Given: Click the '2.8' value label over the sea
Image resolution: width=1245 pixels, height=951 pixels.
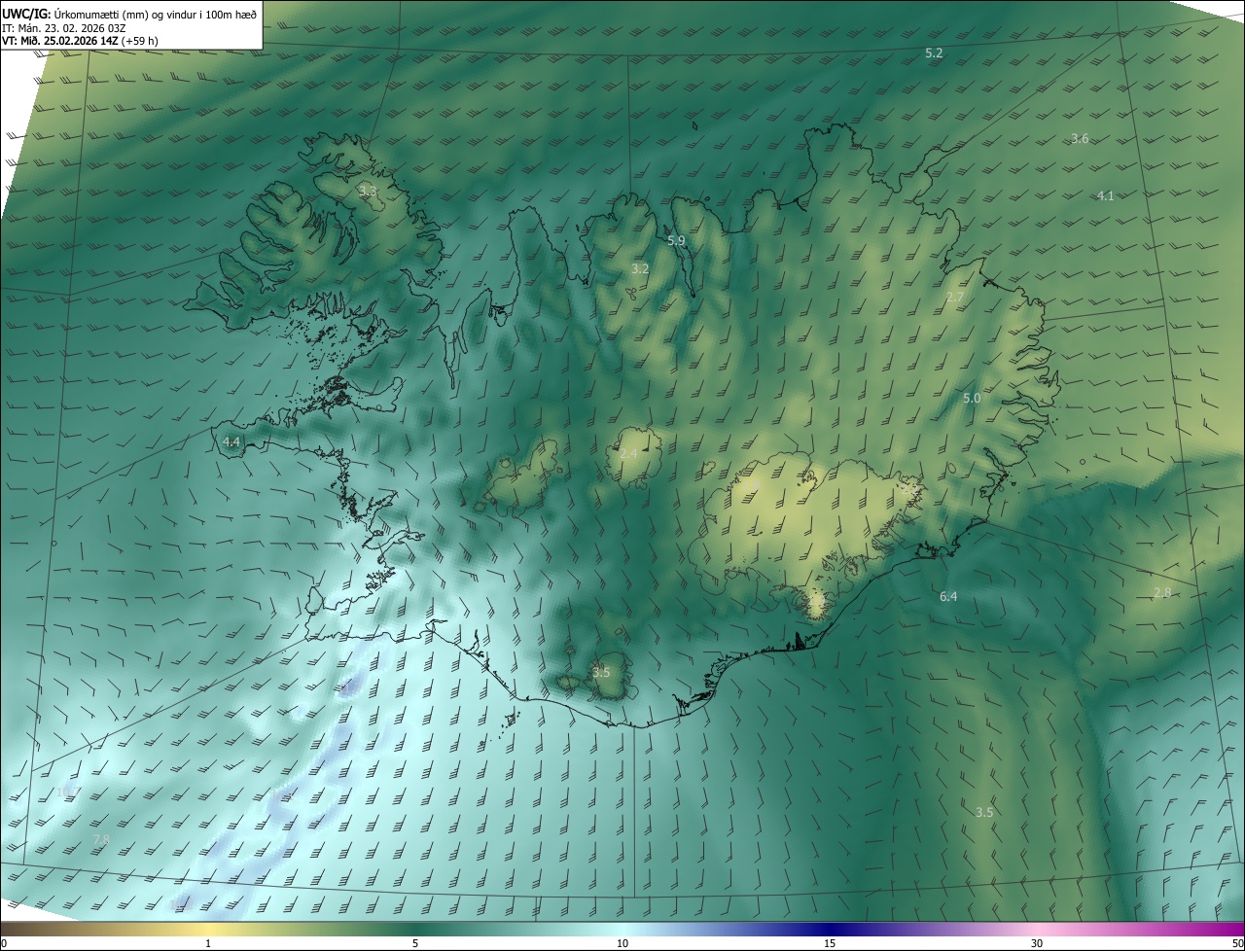Looking at the screenshot, I should [x=1162, y=592].
